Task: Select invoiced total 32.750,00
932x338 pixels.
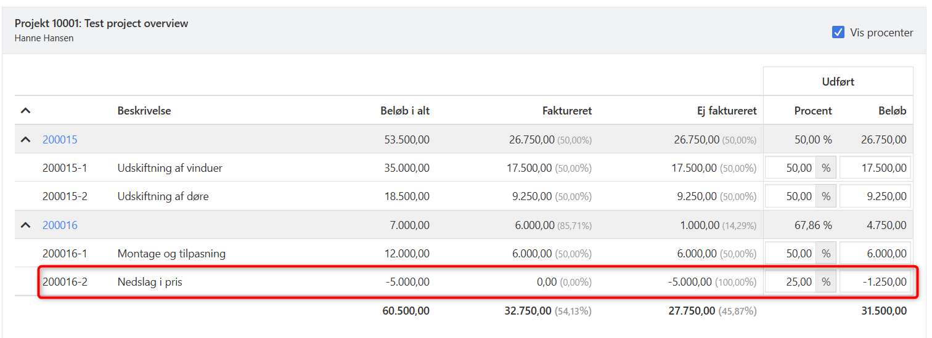Action: pyautogui.click(x=529, y=311)
